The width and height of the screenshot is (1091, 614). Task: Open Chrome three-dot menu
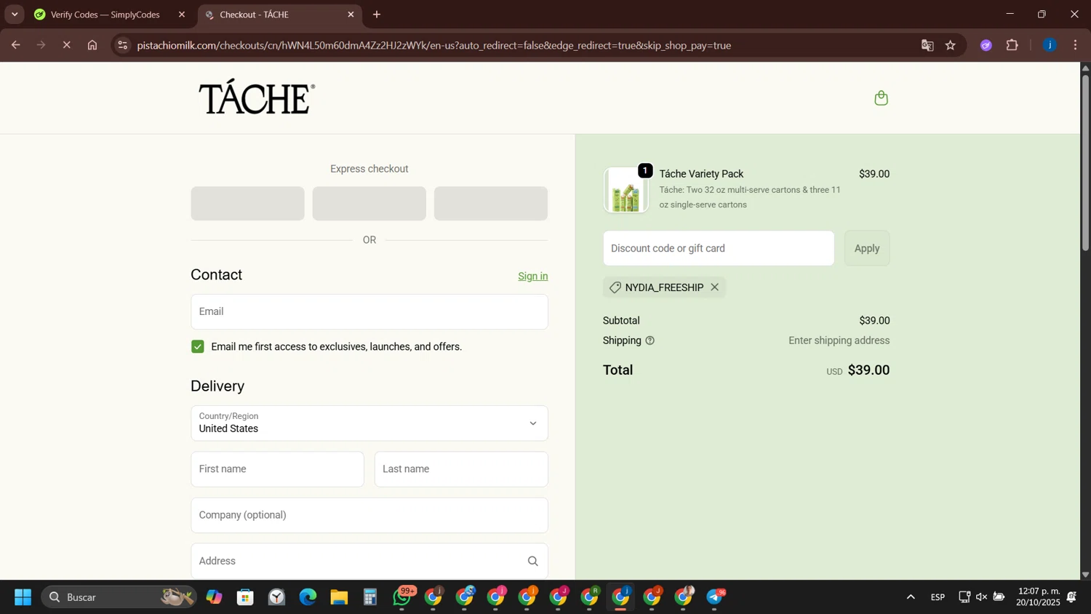pos(1076,45)
